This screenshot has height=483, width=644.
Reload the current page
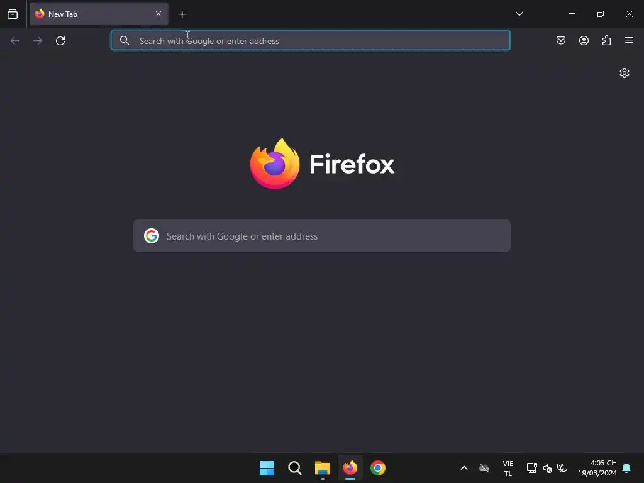tap(60, 41)
